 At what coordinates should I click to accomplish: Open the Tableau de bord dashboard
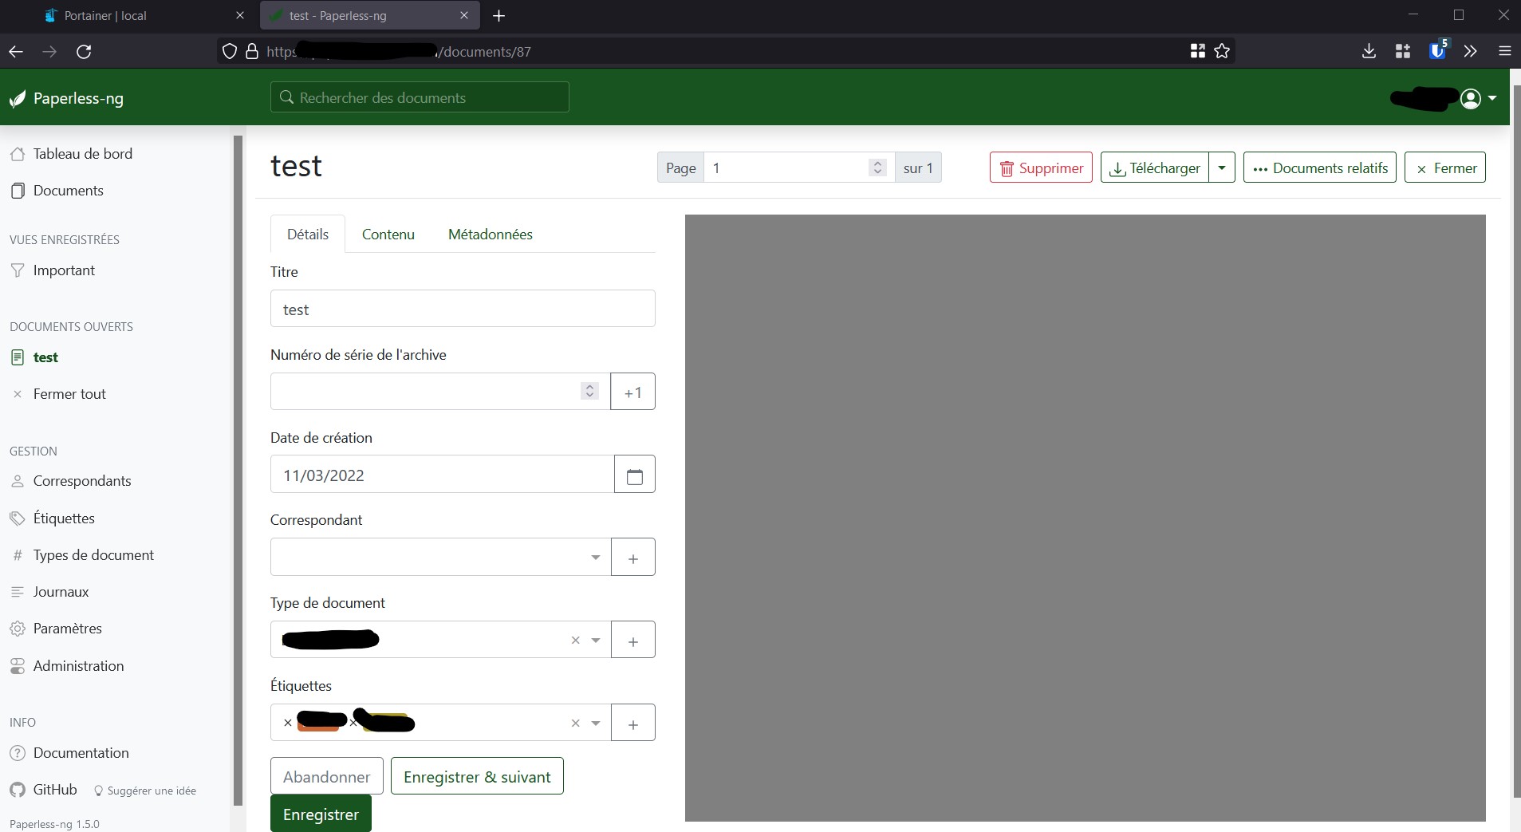tap(83, 154)
